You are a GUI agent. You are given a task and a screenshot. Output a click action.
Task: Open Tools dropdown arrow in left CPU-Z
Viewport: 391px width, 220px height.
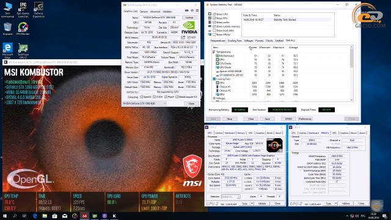point(252,204)
